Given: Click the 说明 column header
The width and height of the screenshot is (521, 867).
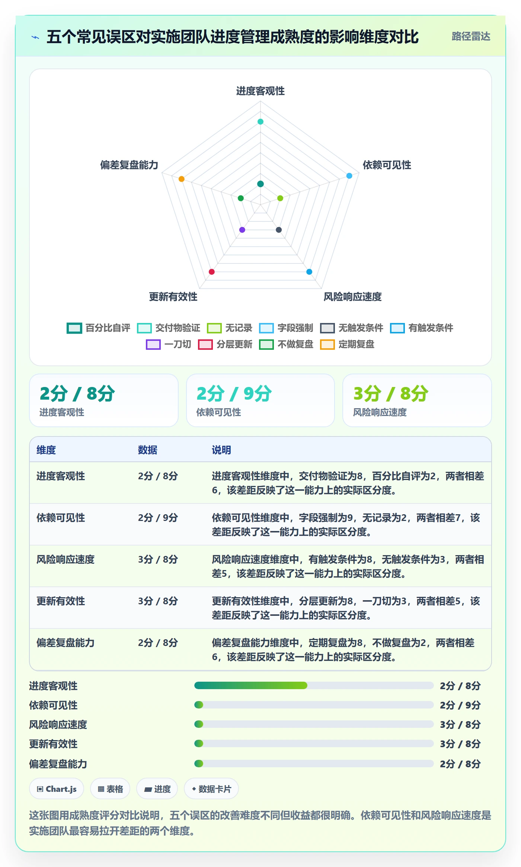Looking at the screenshot, I should coord(221,450).
